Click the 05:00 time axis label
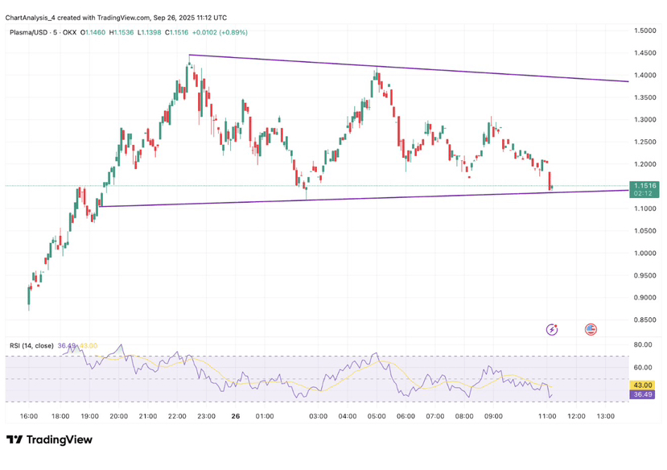667x470 pixels. (377, 416)
